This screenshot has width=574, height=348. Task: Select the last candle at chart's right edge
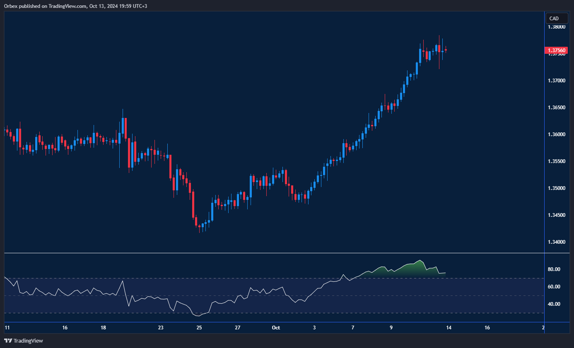tap(446, 50)
